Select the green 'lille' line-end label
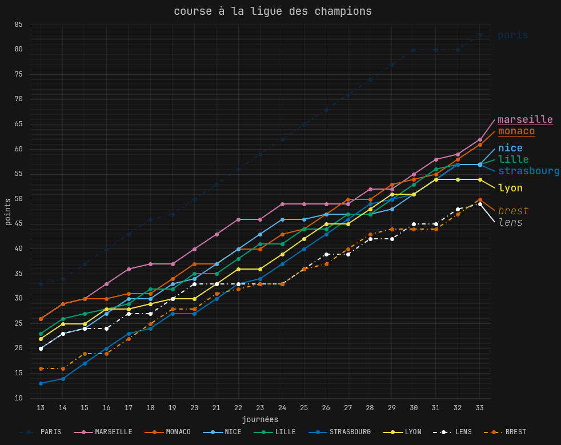The image size is (561, 445). (513, 159)
